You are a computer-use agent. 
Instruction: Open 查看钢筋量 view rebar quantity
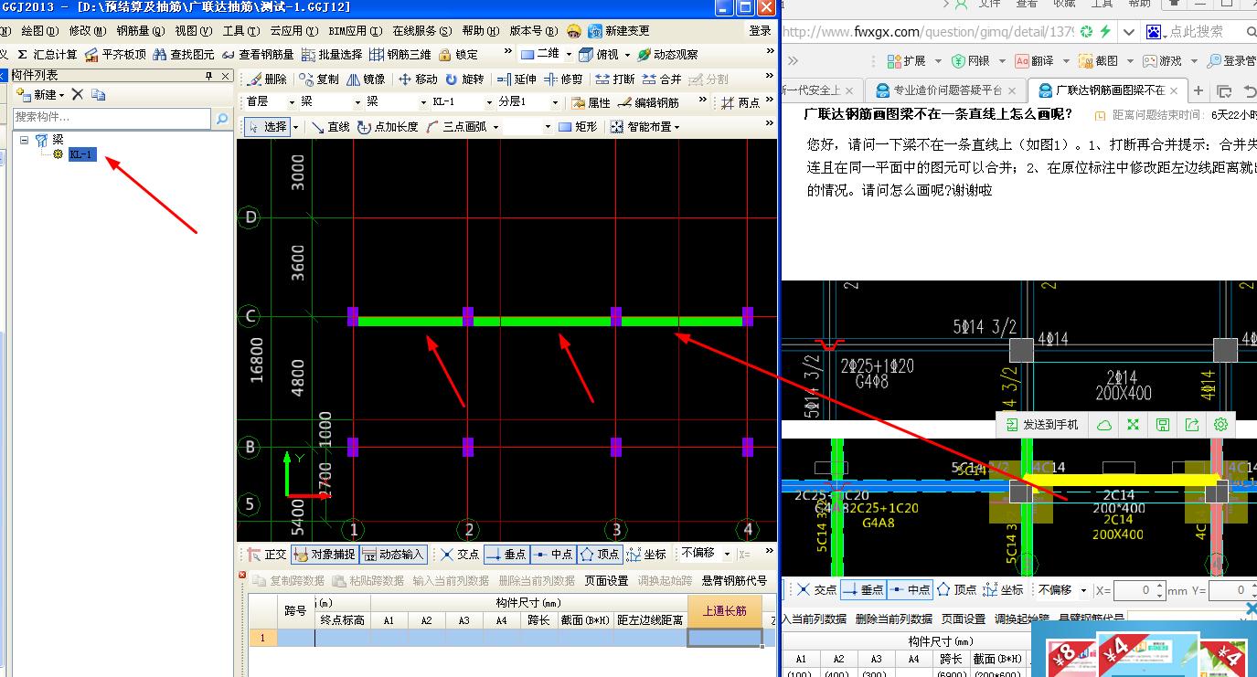click(258, 55)
